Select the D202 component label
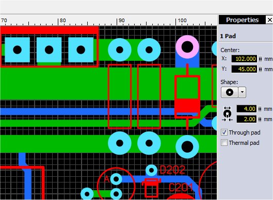This screenshot has width=273, height=200. click(172, 170)
